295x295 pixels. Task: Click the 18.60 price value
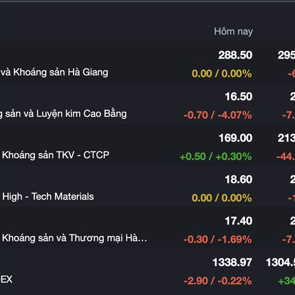coord(238,179)
